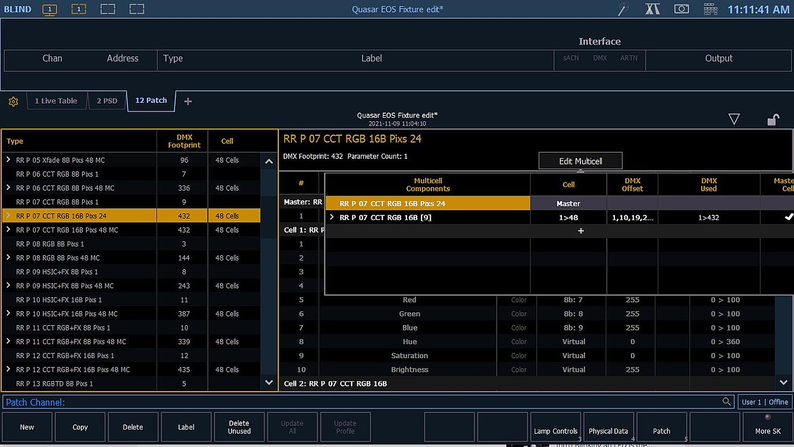Open the screenshot camera icon in the top bar
The width and height of the screenshot is (794, 447).
click(x=681, y=9)
